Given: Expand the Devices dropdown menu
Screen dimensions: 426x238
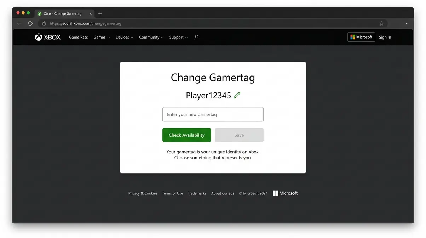Looking at the screenshot, I should point(124,37).
